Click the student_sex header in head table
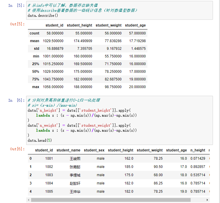 pos(94,150)
